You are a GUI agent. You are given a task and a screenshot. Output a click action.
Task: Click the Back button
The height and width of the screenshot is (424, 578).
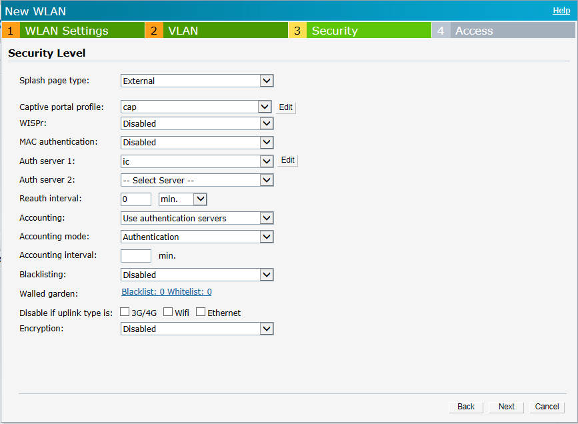466,407
